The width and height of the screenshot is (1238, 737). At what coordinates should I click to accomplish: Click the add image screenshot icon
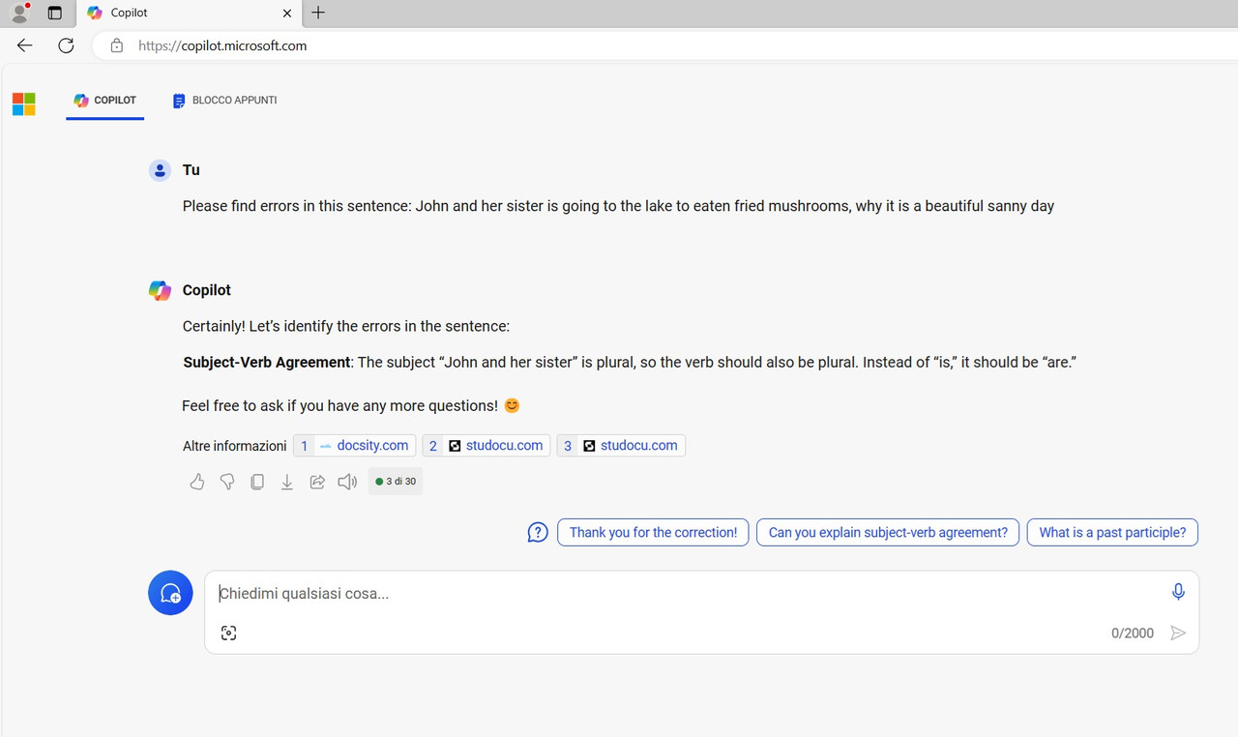coord(228,634)
